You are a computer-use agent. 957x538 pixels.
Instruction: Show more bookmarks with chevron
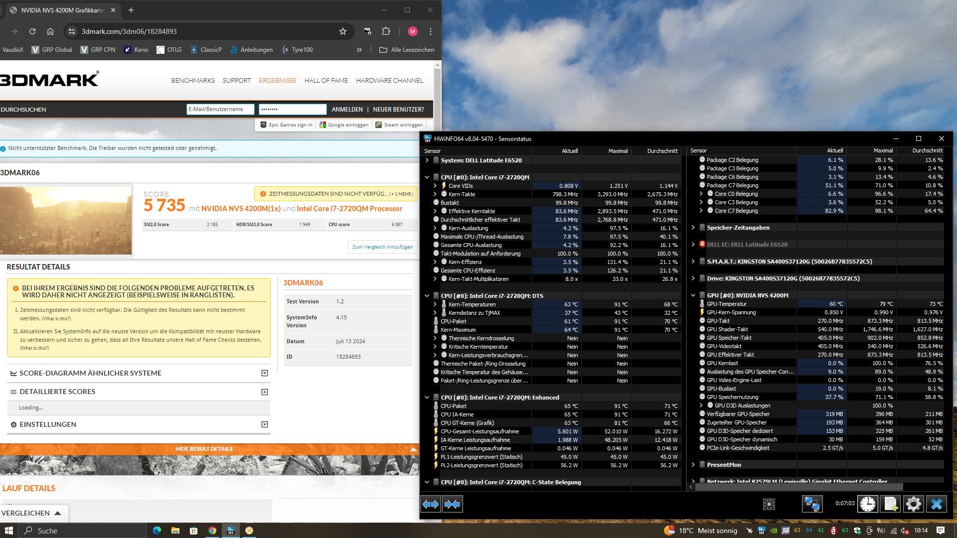[359, 50]
